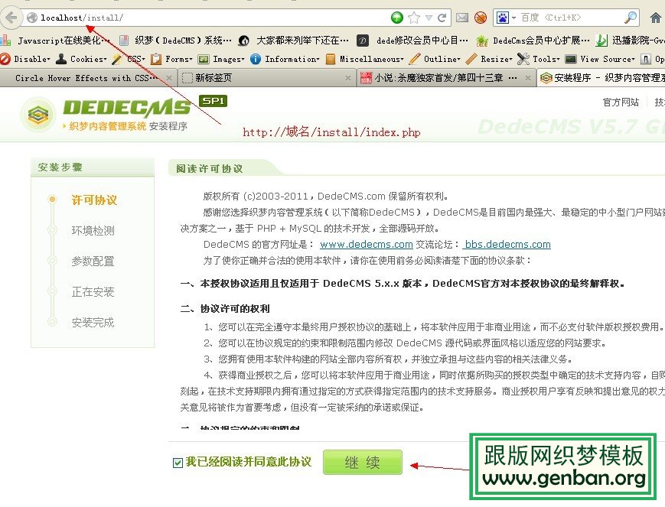Expand the search engine selector arrow

click(x=513, y=18)
